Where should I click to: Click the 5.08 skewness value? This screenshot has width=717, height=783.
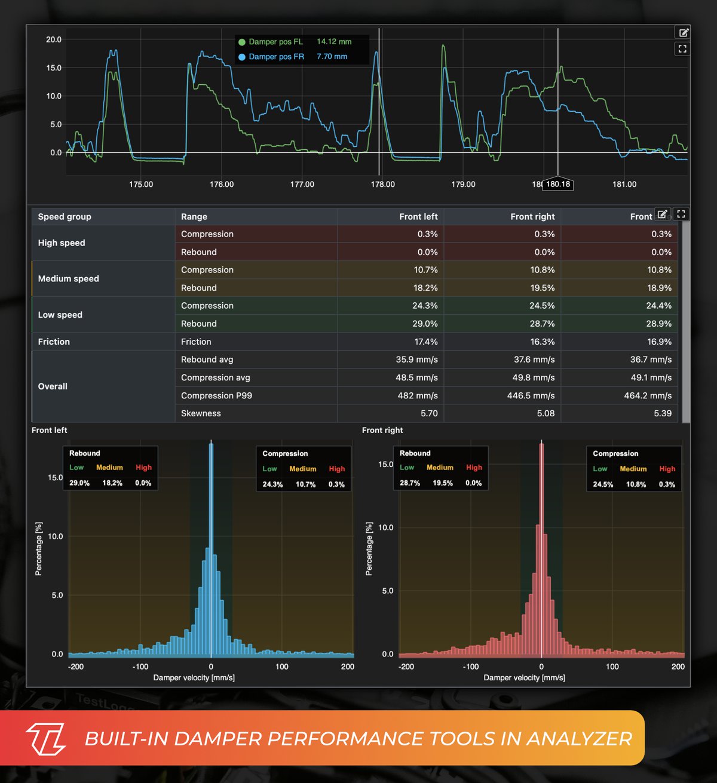click(546, 413)
